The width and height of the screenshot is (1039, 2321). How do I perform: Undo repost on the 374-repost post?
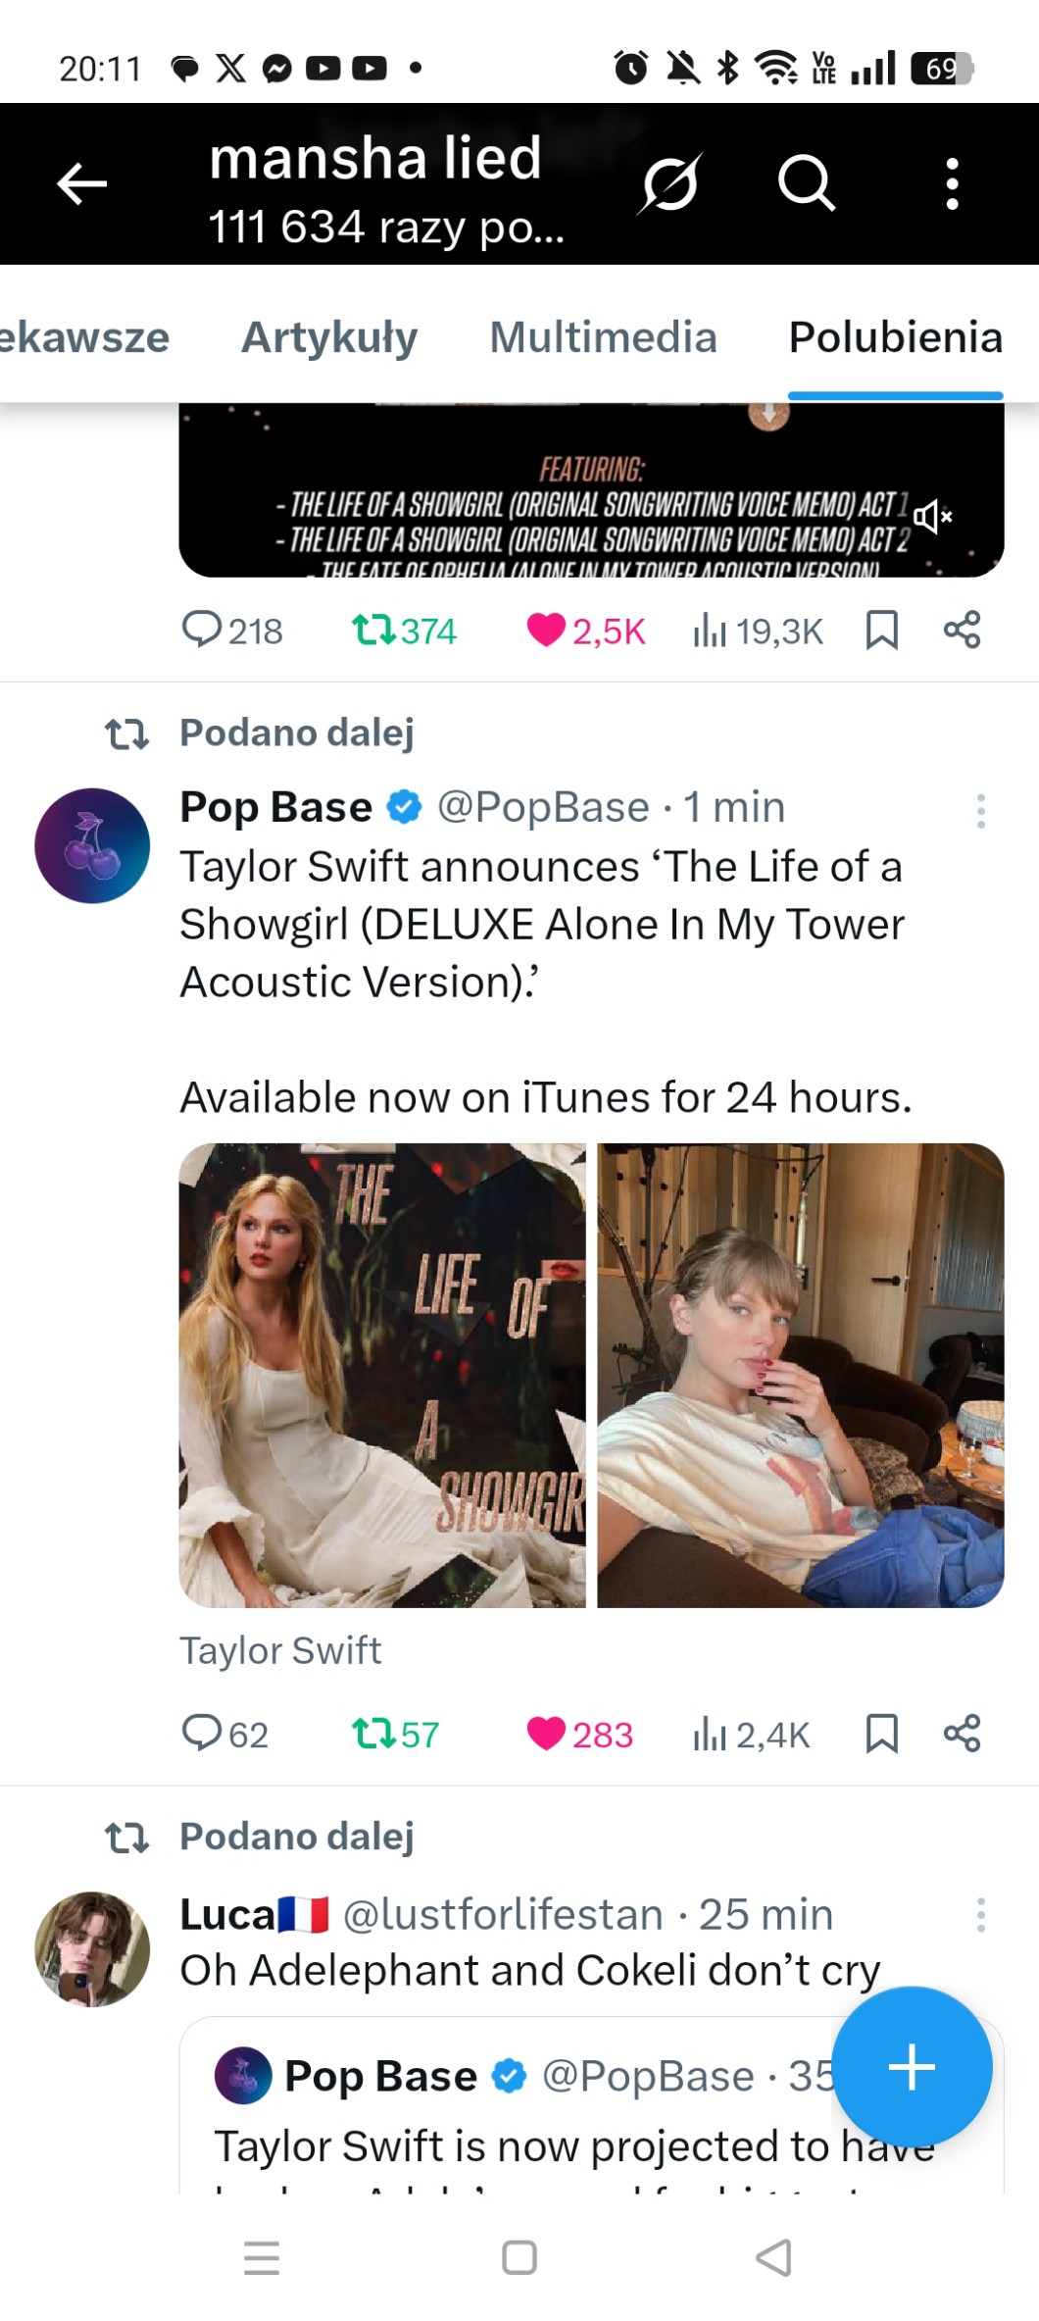pos(373,631)
